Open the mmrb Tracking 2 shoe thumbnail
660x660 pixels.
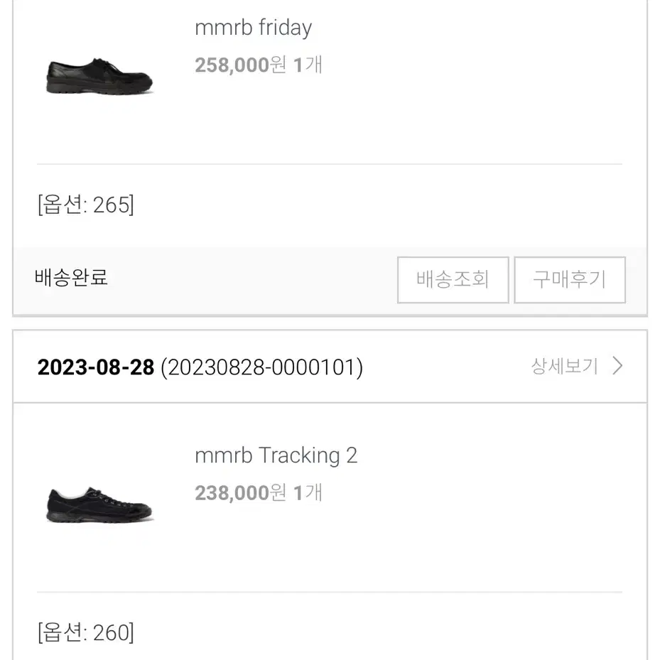(x=99, y=504)
